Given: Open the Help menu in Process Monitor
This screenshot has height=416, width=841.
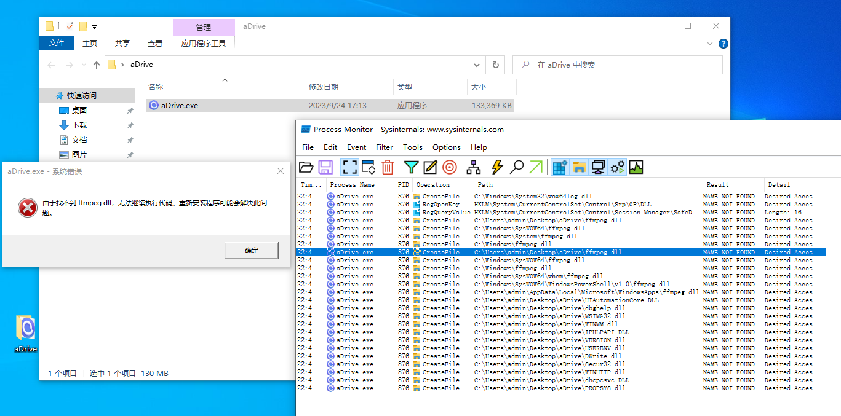Looking at the screenshot, I should click(x=479, y=147).
